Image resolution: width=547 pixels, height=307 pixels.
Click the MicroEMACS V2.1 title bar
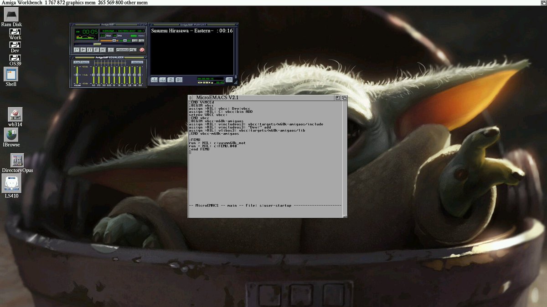263,97
